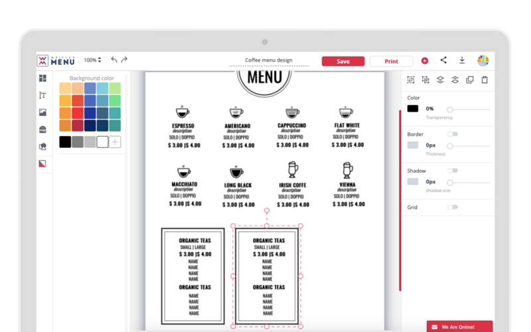This screenshot has width=531, height=332.
Task: Download the menu design
Action: [462, 60]
